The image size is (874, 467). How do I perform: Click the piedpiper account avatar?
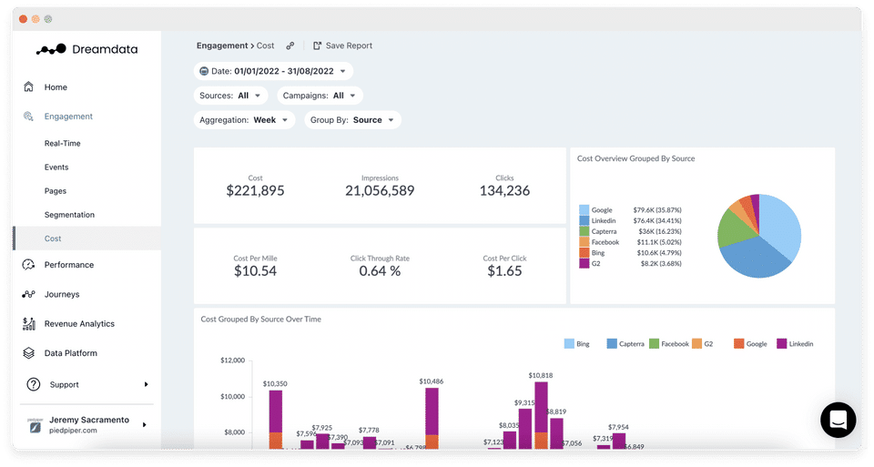click(36, 426)
